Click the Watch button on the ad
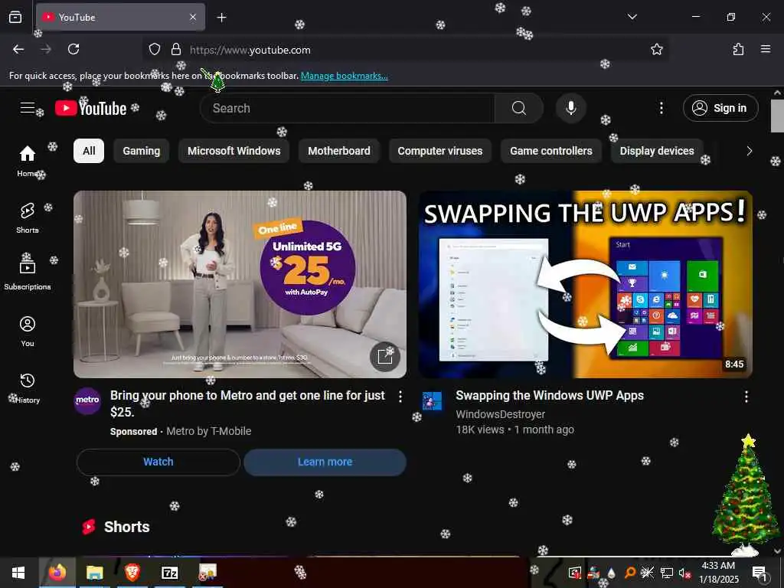The image size is (784, 588). coord(158,462)
